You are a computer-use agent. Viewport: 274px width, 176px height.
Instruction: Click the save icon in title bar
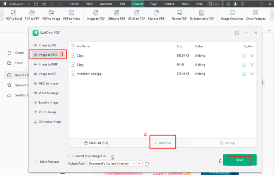(36, 4)
